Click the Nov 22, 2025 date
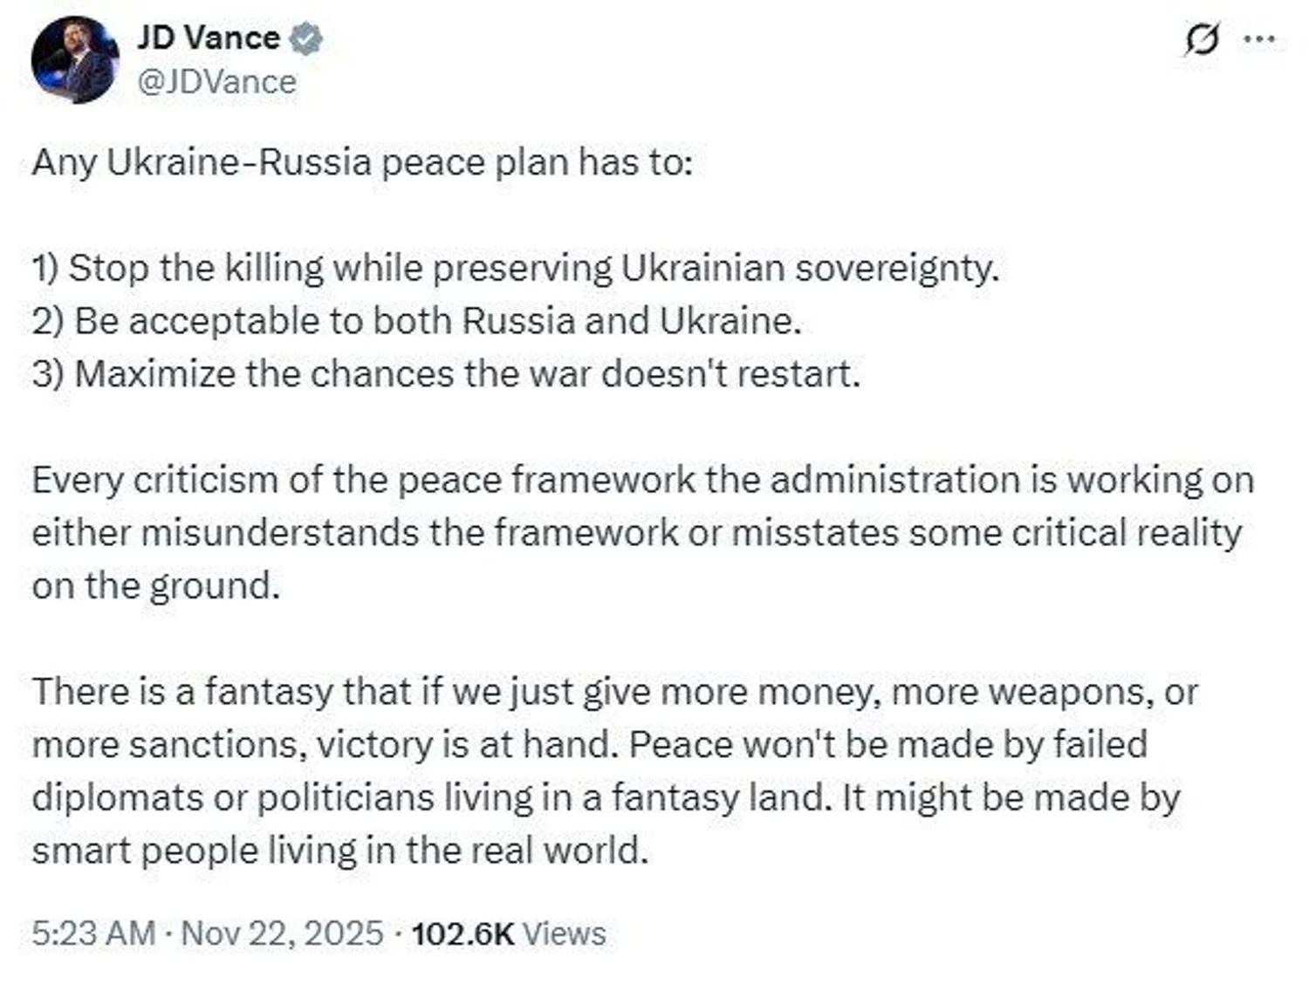 tap(283, 933)
